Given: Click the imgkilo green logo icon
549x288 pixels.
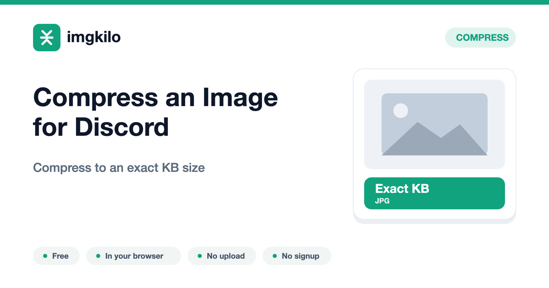Looking at the screenshot, I should coord(47,37).
